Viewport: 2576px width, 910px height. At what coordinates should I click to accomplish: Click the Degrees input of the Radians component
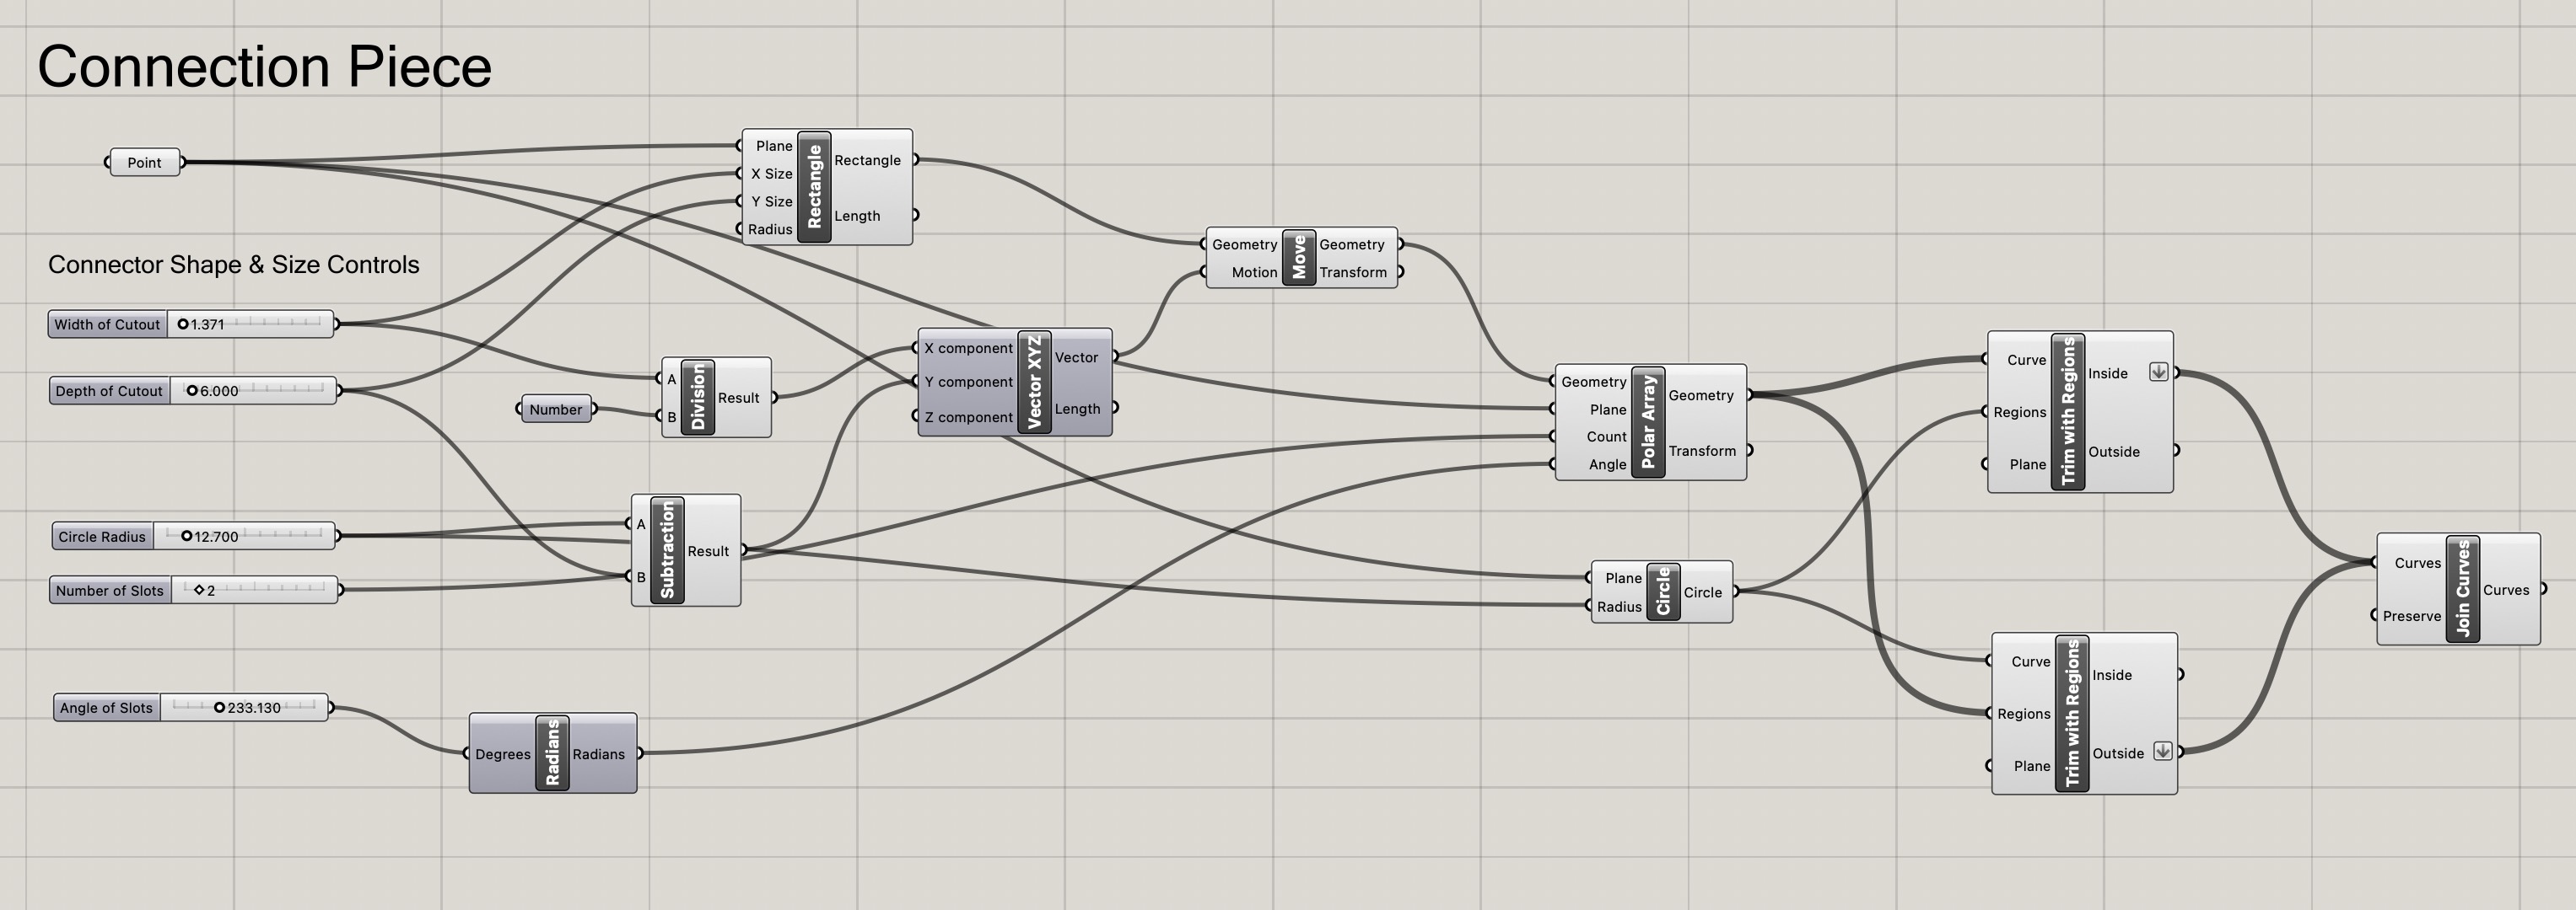click(x=502, y=754)
